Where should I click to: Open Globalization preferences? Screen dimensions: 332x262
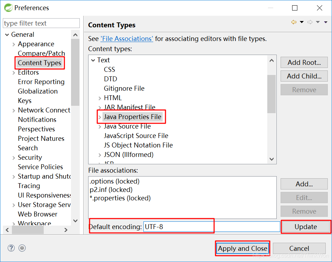[38, 91]
